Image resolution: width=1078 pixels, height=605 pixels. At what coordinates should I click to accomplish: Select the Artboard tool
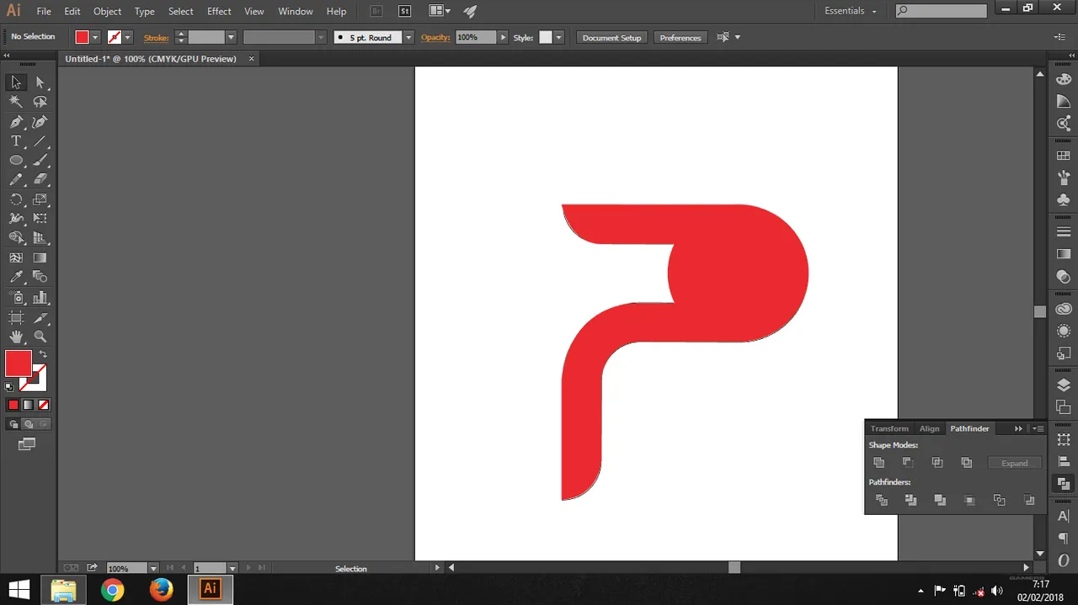(16, 318)
